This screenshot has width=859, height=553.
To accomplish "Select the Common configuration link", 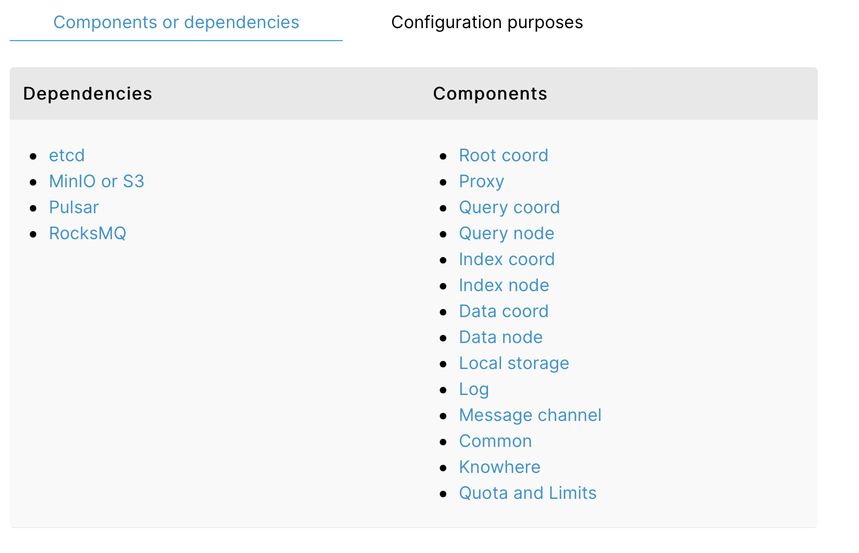I will [x=495, y=441].
